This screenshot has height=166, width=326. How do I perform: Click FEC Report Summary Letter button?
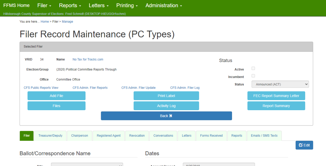pos(276,96)
